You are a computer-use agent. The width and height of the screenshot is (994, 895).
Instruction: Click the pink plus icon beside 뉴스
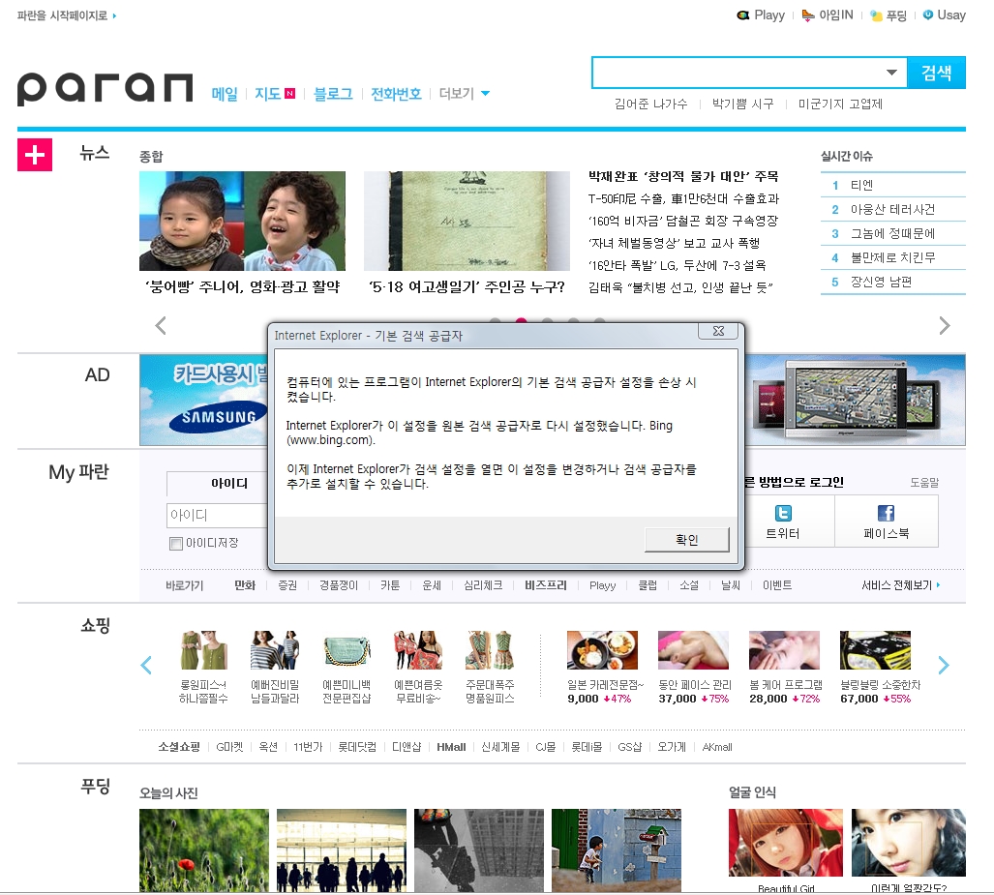35,155
